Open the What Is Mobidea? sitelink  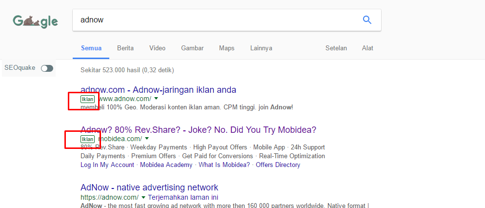tap(224, 165)
